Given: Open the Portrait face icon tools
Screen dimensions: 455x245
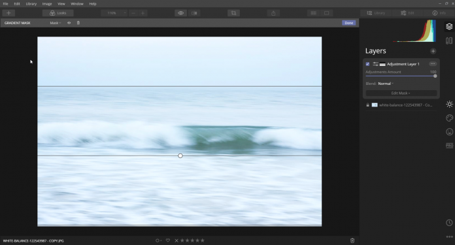Looking at the screenshot, I should (x=449, y=132).
